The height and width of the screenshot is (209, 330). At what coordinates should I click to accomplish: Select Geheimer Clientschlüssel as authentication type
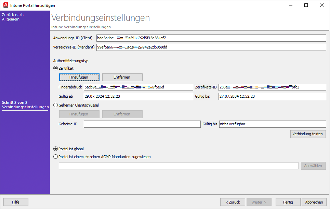pyautogui.click(x=55, y=105)
